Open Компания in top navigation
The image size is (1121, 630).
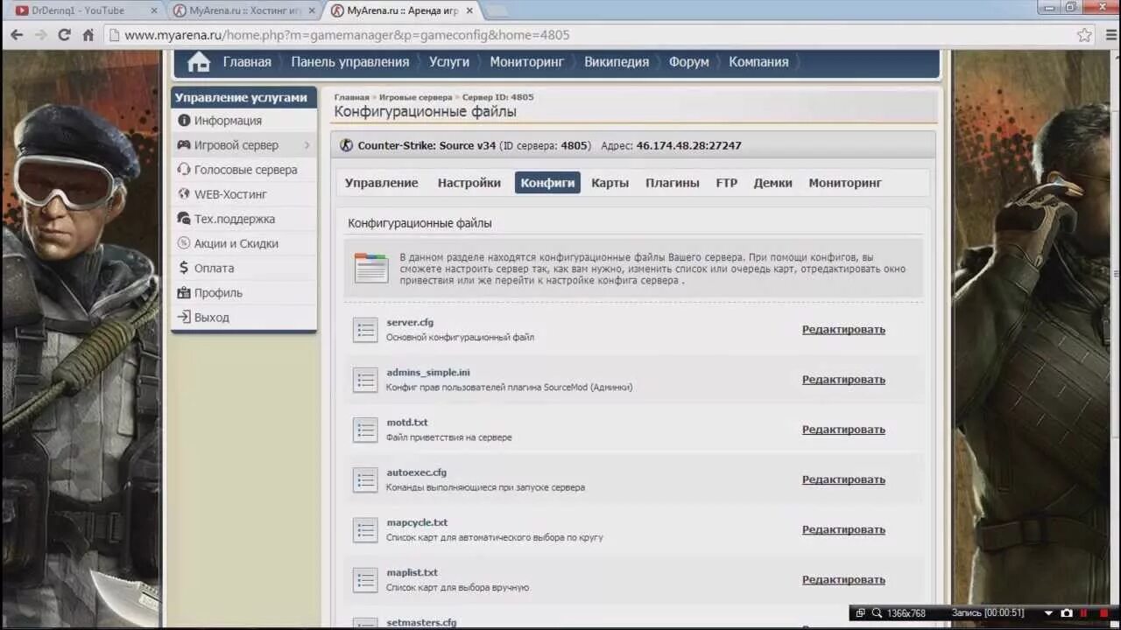pyautogui.click(x=758, y=62)
